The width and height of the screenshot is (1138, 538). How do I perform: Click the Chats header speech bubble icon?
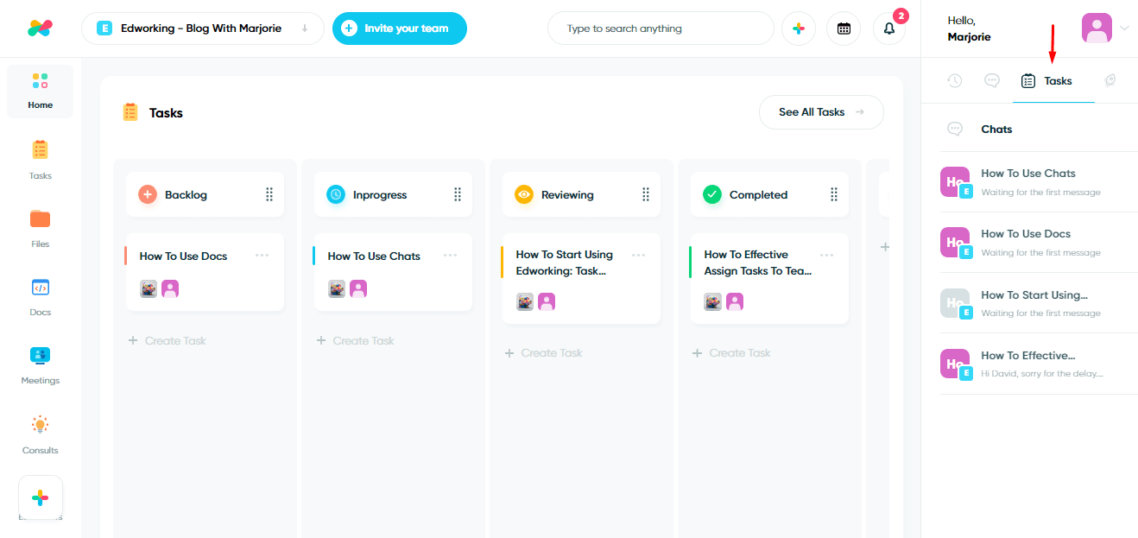(955, 129)
